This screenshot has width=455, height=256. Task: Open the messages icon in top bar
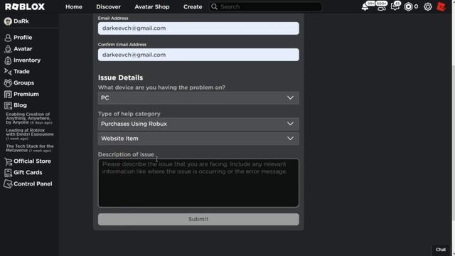[x=395, y=7]
